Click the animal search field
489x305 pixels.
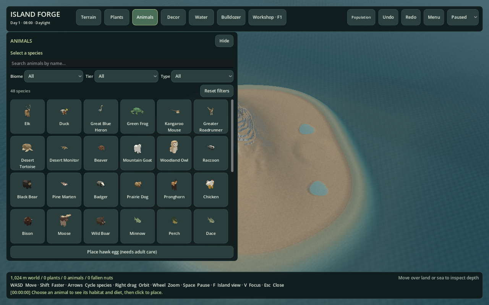tap(122, 63)
